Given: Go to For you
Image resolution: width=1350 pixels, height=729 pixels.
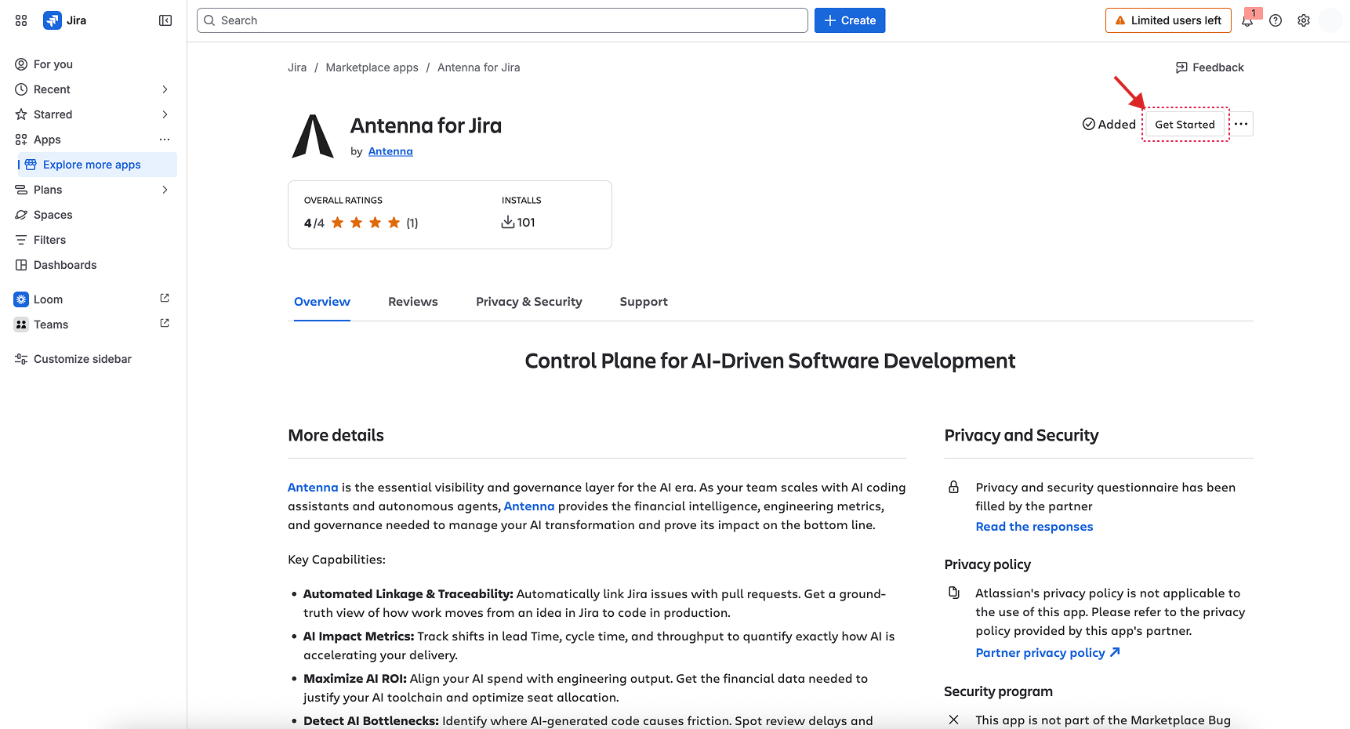Looking at the screenshot, I should pyautogui.click(x=94, y=64).
